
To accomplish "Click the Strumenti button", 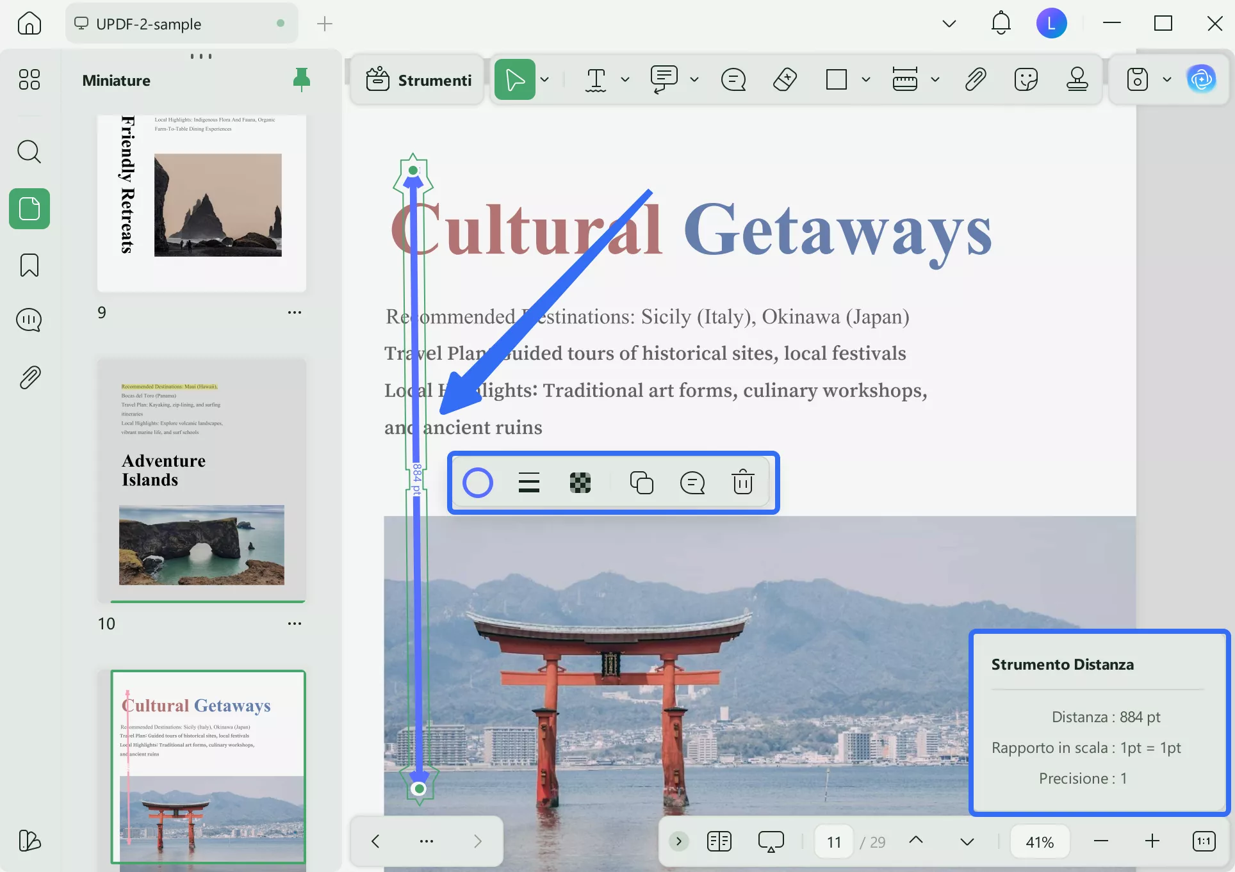I will point(418,80).
